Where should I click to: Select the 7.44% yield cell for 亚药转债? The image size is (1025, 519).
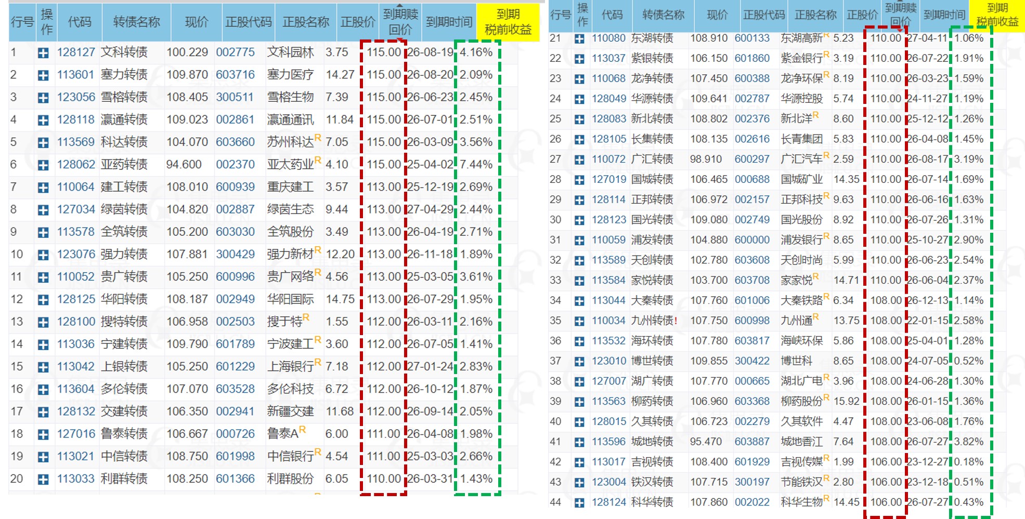pos(476,165)
